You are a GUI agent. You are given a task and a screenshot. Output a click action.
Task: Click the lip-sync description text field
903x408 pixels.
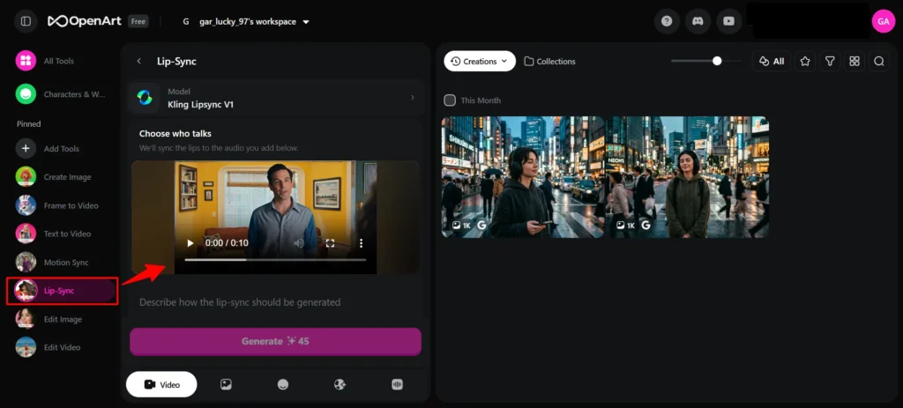tap(274, 302)
